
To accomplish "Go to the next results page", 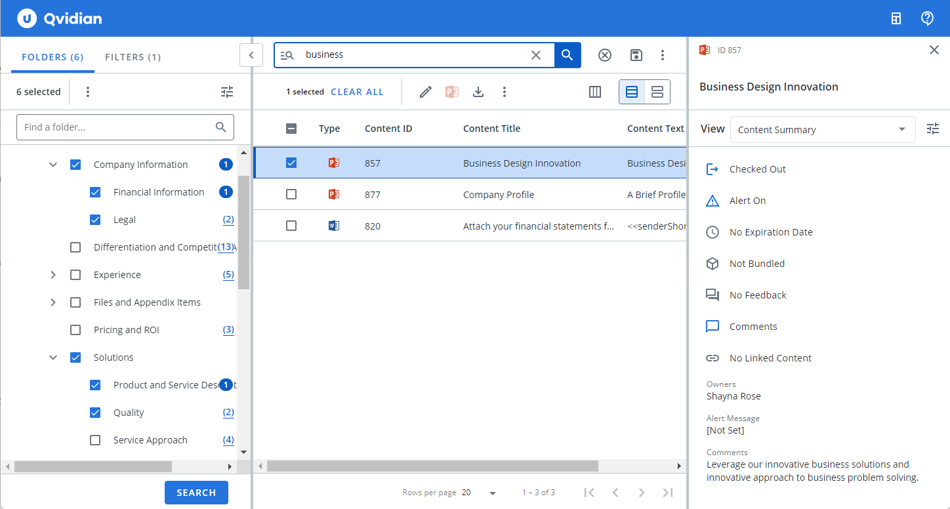I will click(x=642, y=493).
